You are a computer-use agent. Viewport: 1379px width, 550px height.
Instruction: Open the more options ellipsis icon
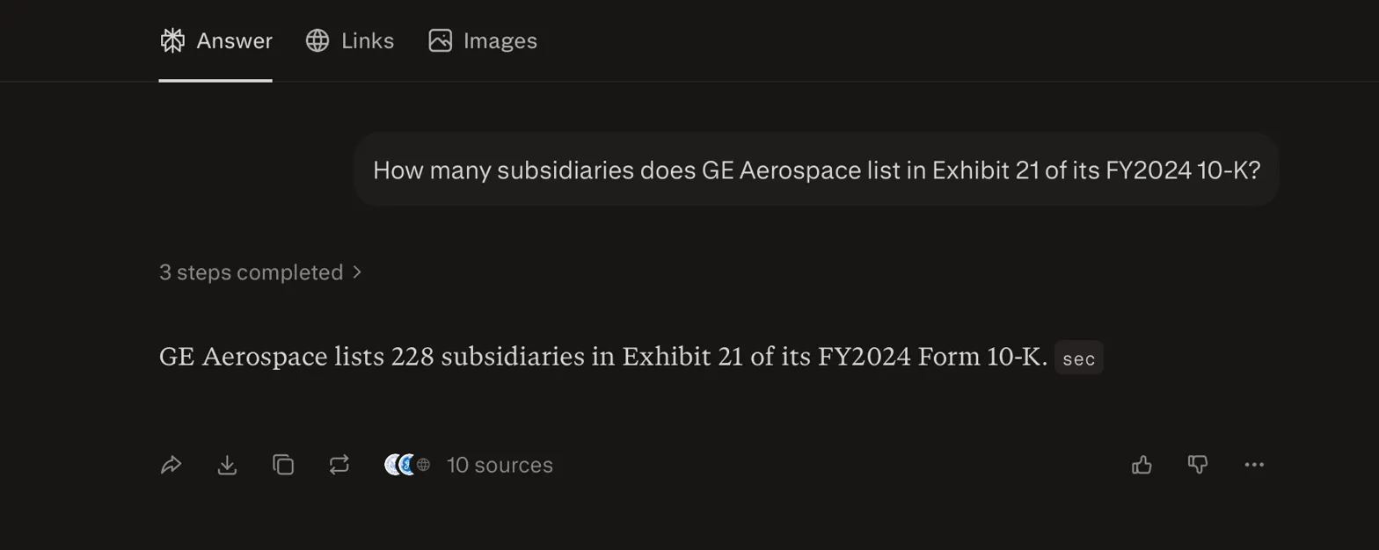pos(1255,465)
